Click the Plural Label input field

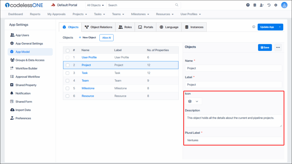coord(233,140)
